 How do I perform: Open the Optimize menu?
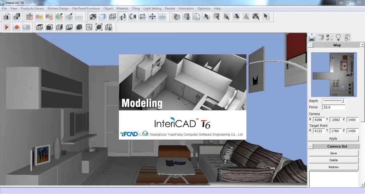click(204, 9)
